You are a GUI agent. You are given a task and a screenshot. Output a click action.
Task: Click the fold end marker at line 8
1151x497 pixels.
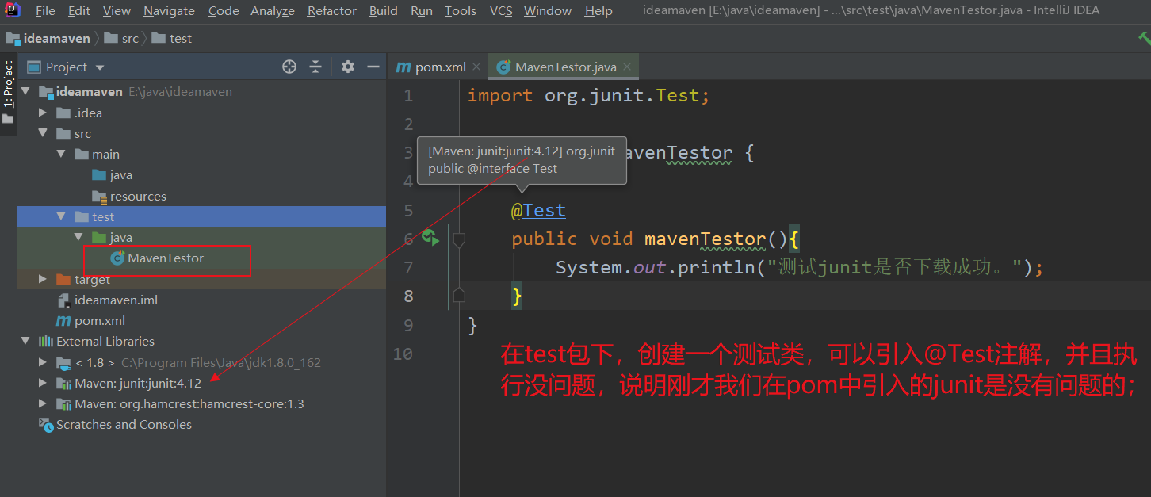458,296
